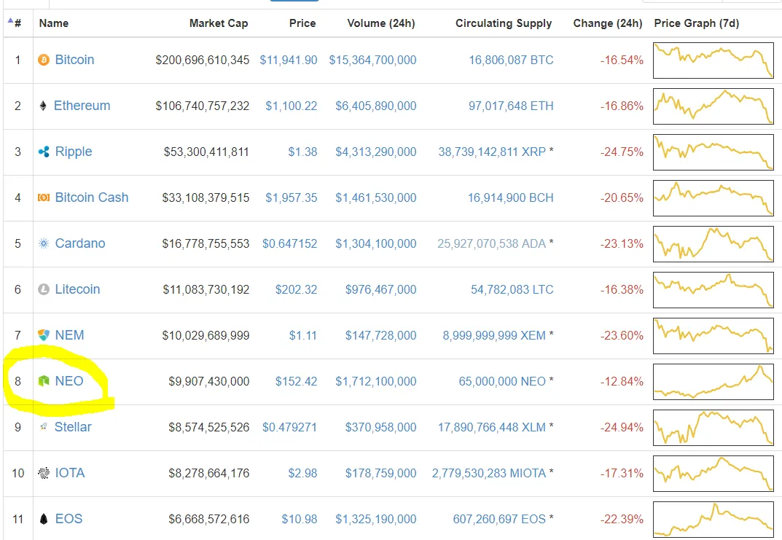Open the EOS name link
The height and width of the screenshot is (540, 782).
69,519
